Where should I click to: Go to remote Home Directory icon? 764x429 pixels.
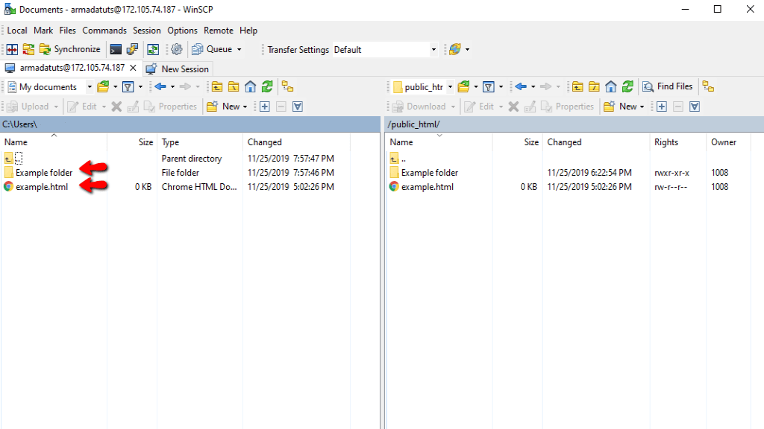[610, 87]
